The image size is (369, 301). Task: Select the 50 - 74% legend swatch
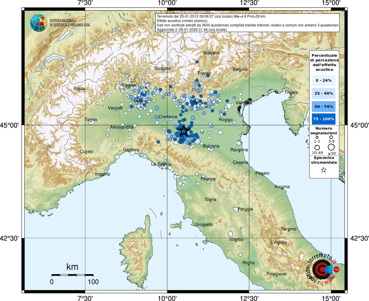pyautogui.click(x=324, y=106)
